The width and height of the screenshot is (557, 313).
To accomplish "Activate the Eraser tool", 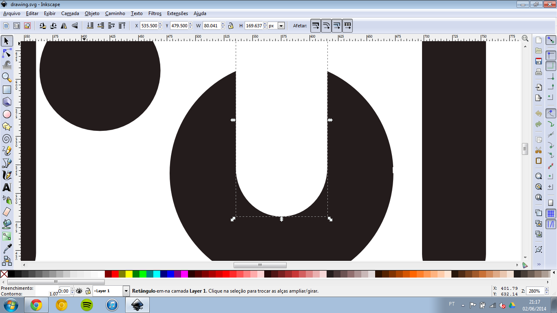I will (x=7, y=212).
